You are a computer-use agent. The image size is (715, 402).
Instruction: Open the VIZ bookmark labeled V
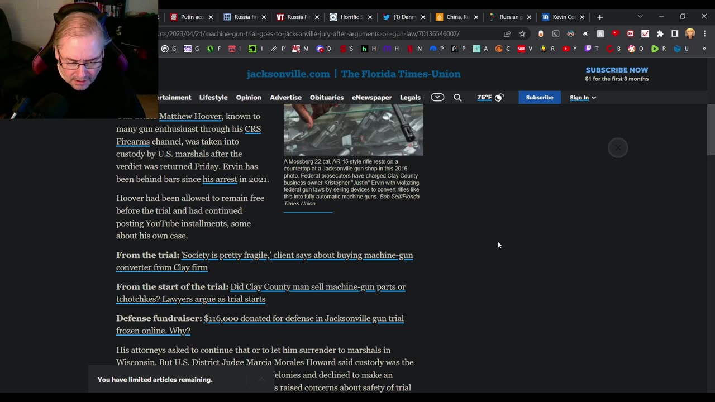(525, 49)
